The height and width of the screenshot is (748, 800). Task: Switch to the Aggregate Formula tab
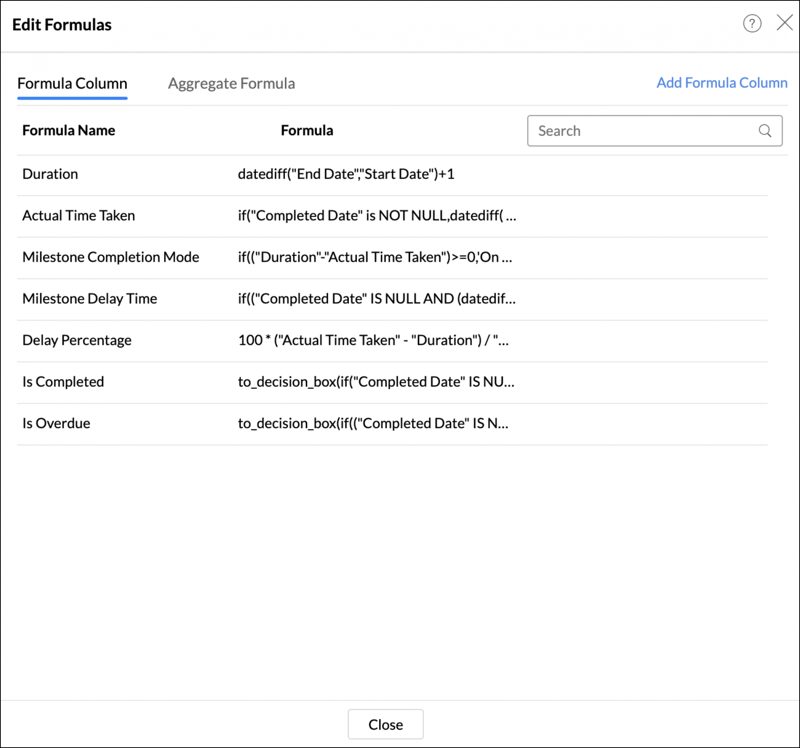231,84
